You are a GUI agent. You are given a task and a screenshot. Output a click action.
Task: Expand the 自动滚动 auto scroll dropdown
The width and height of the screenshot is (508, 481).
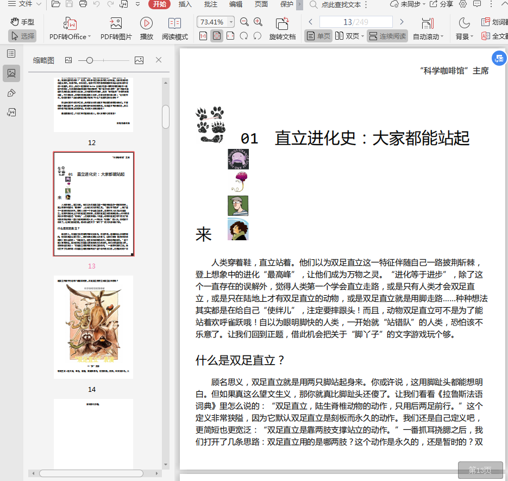click(x=442, y=37)
